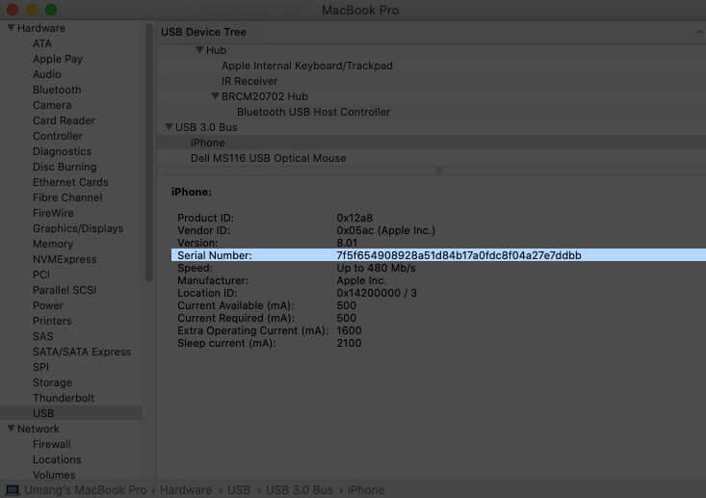Select Bluetooth USB Host Controller entry
Screen dimensions: 706x498
pos(313,112)
